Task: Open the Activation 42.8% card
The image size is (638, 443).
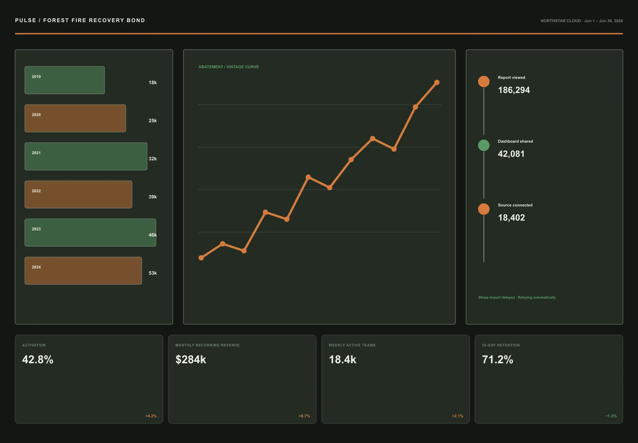Action: coord(89,379)
